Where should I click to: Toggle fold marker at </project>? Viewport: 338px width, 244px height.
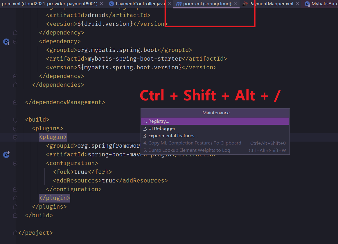click(15, 233)
